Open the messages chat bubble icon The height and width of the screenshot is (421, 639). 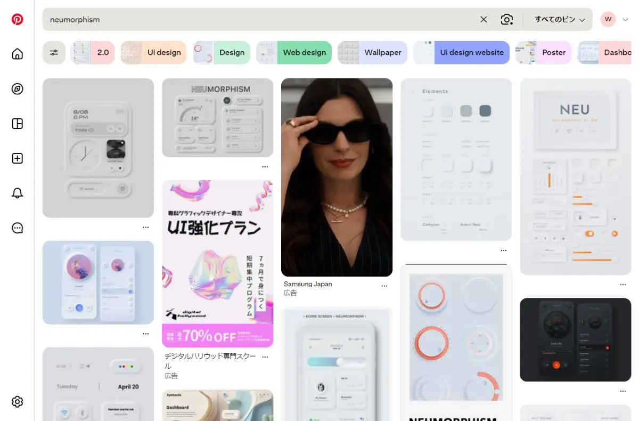tap(18, 228)
